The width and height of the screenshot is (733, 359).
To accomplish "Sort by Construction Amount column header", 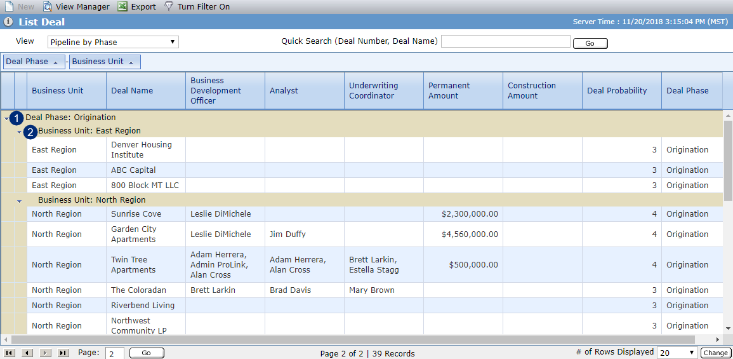I will pos(543,91).
